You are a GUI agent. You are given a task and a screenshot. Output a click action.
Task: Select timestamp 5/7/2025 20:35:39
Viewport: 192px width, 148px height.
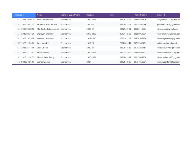click(26, 38)
